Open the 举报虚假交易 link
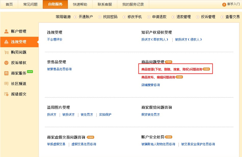This screenshot has width=242, height=157. point(56,144)
